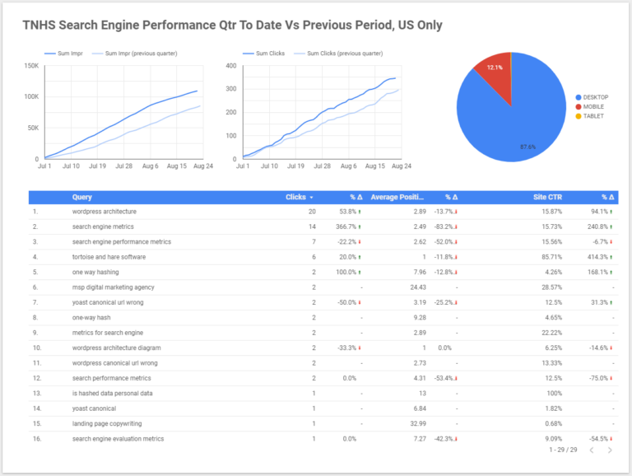Screen dimensions: 632x476
Task: Go to next page of query table
Action: point(610,450)
